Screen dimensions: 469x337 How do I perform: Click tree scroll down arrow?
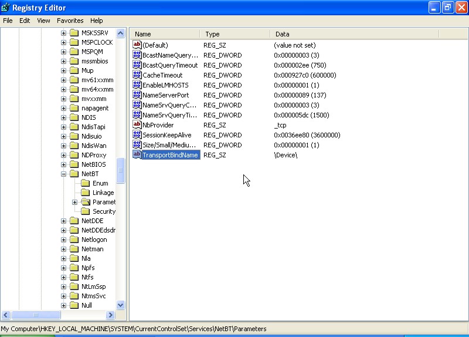121,305
